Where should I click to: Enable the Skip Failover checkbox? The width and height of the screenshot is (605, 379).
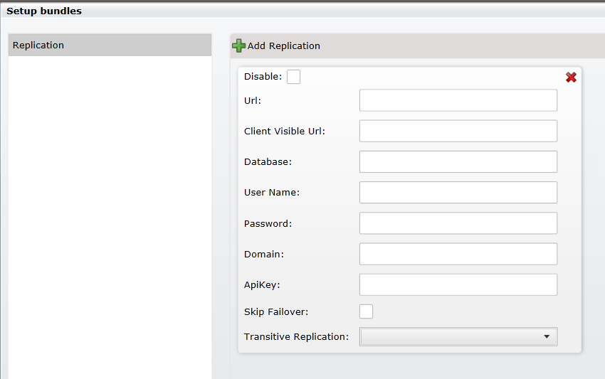(366, 311)
